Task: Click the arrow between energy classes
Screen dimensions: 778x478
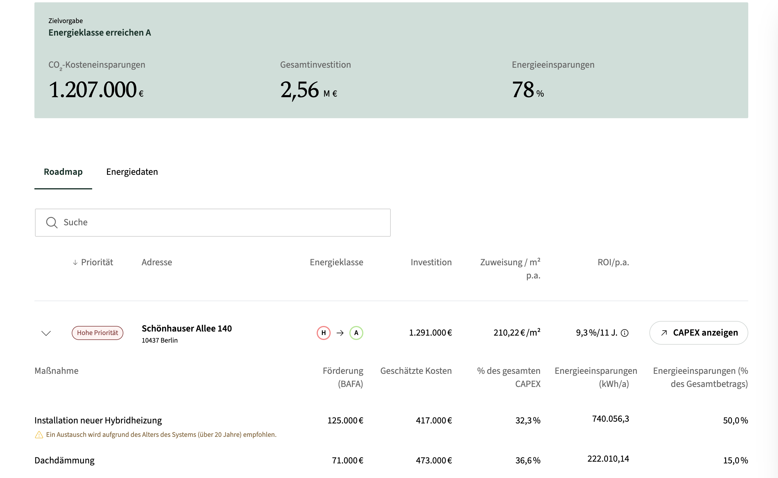Action: [340, 333]
